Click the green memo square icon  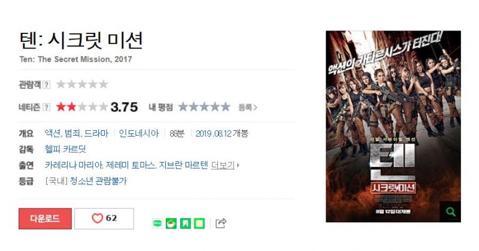pyautogui.click(x=199, y=224)
